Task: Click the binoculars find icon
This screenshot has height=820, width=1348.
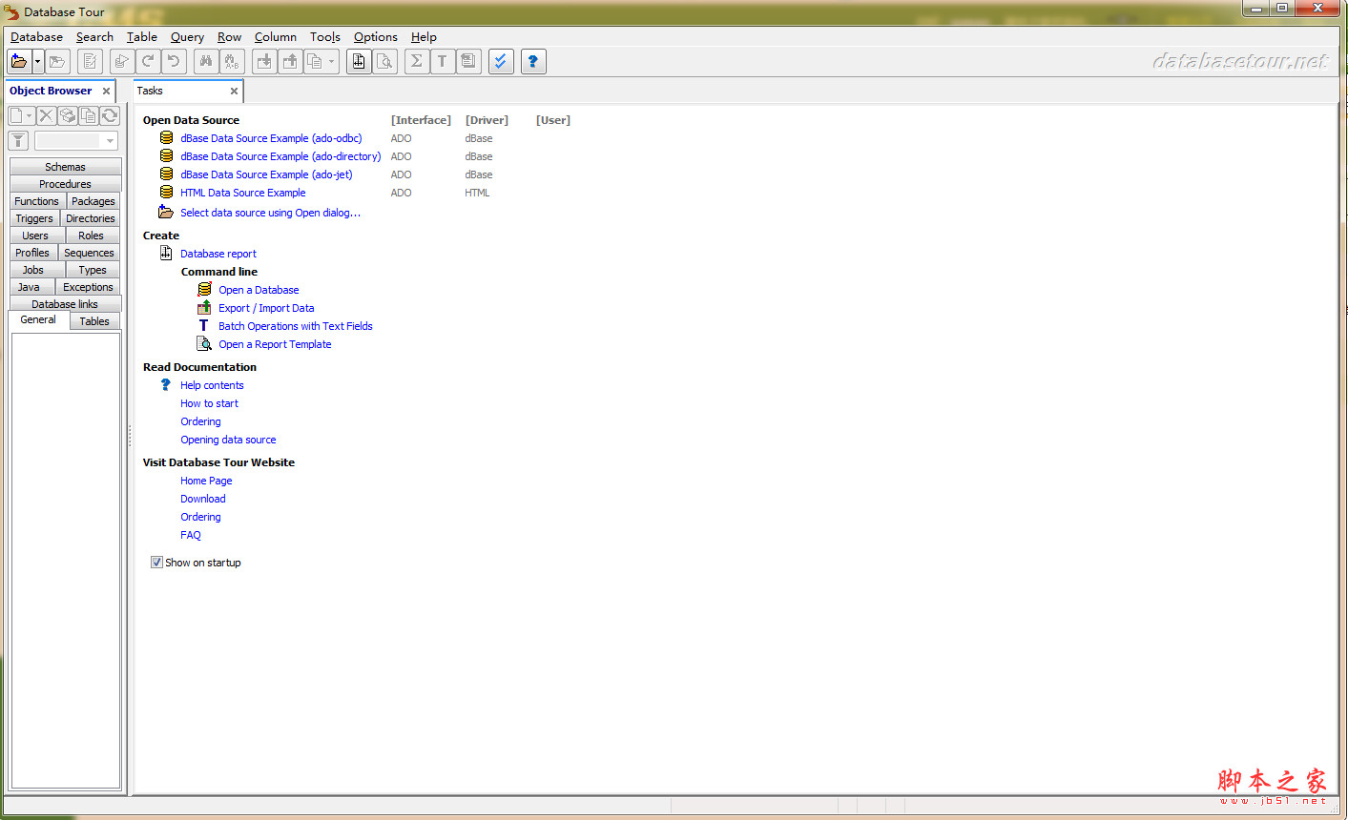Action: click(206, 62)
